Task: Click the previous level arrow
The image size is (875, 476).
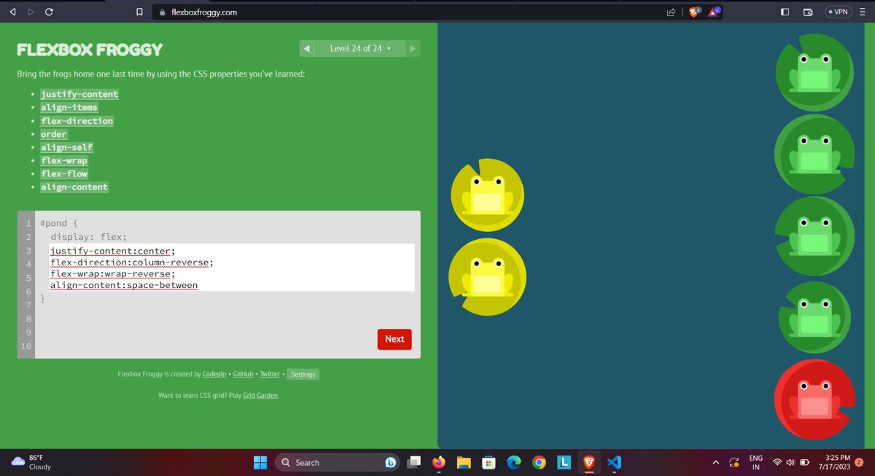Action: (306, 47)
